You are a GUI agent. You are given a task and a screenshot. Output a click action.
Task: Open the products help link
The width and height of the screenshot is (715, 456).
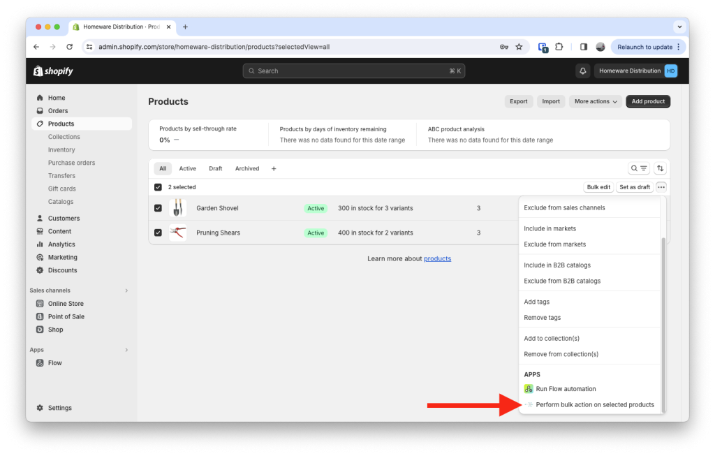pos(437,258)
